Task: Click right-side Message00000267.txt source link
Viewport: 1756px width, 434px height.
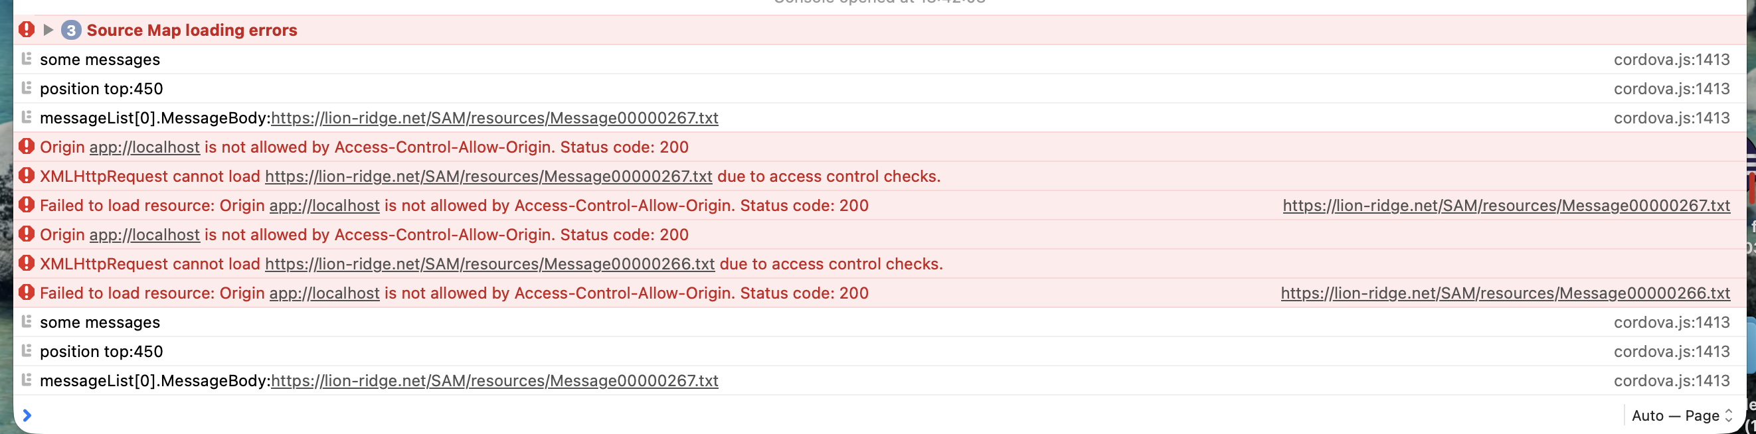Action: tap(1506, 206)
